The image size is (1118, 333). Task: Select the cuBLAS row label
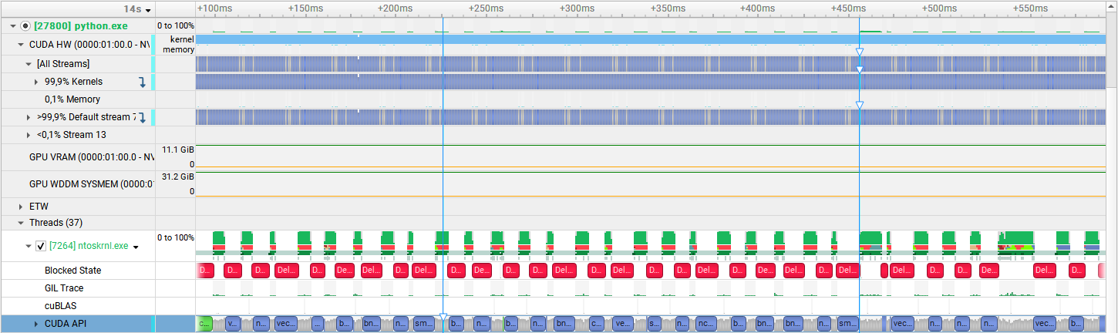[60, 306]
